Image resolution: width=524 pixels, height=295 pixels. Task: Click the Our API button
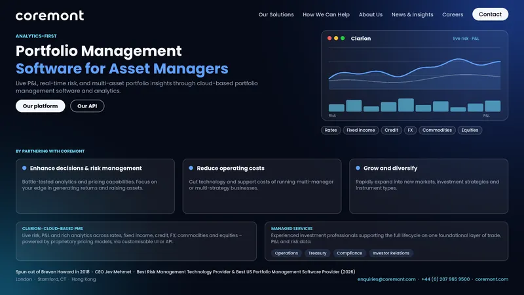coord(87,106)
